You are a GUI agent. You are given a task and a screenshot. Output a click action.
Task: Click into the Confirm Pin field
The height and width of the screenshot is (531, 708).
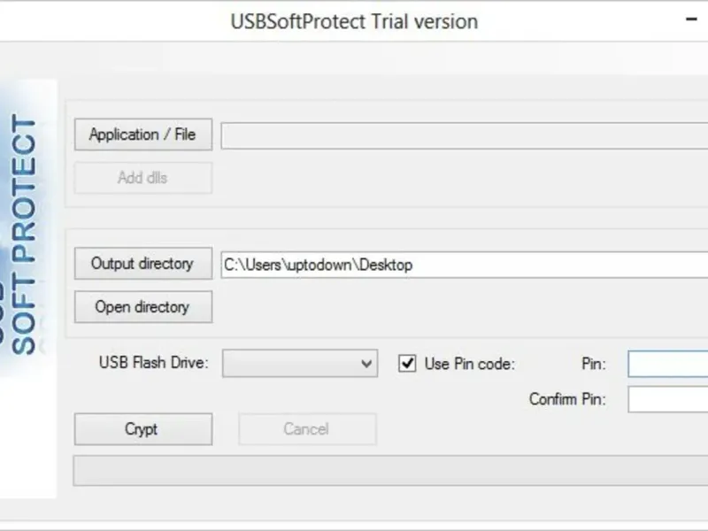click(668, 399)
